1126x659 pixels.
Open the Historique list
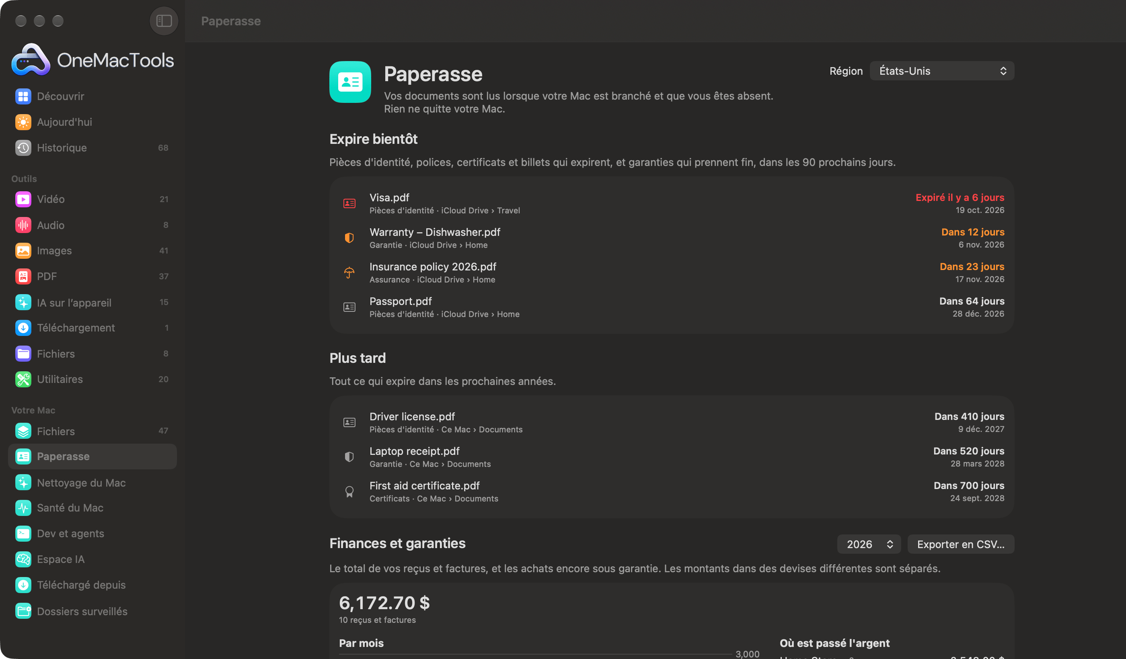click(x=92, y=148)
